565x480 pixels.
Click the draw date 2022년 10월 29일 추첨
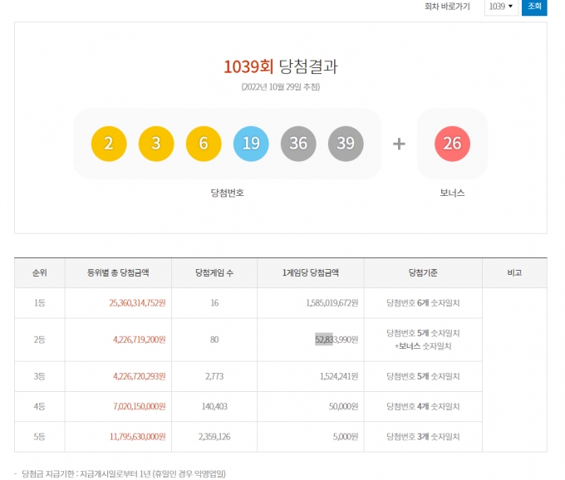[281, 87]
